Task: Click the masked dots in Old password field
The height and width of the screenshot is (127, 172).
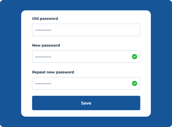Action: coord(43,30)
